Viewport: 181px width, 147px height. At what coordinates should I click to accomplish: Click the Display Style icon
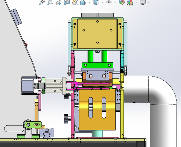click(x=96, y=2)
